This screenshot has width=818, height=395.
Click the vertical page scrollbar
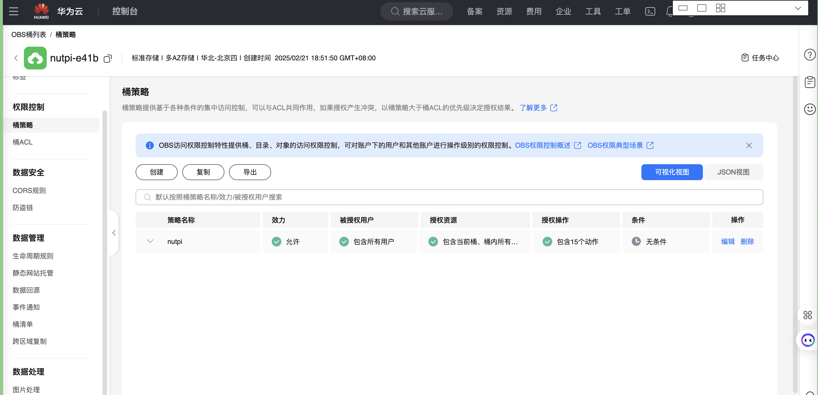(x=795, y=235)
